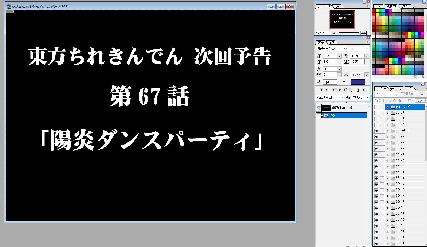
Task: Apply superscript text style
Action: pos(345,90)
